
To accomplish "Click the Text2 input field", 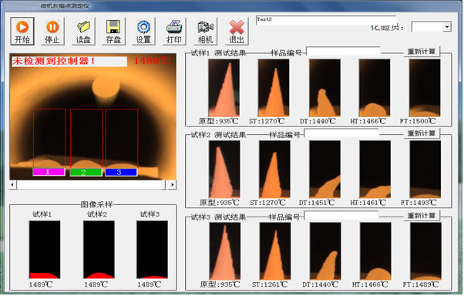I will 326,20.
